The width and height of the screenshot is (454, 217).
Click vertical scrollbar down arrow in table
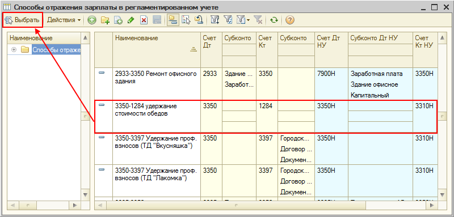coord(442,194)
